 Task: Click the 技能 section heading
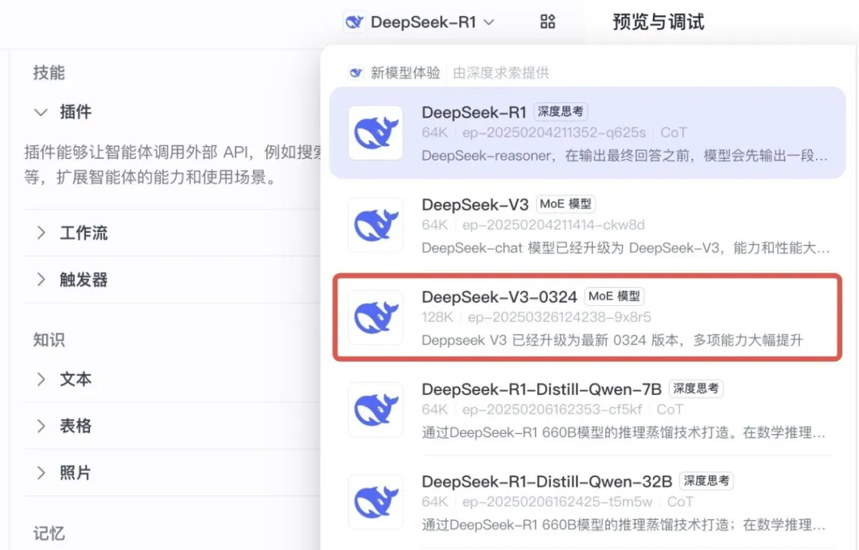(x=49, y=72)
